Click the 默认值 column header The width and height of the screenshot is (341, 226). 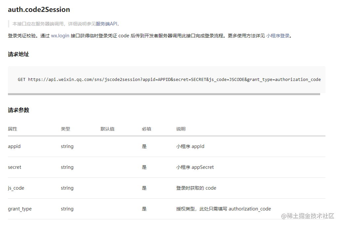[x=107, y=129]
